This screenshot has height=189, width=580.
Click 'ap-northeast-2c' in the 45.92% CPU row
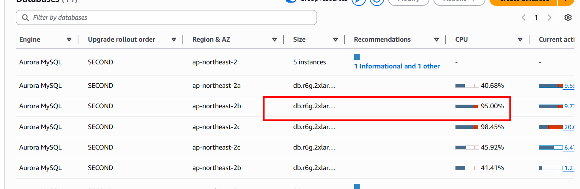216,147
